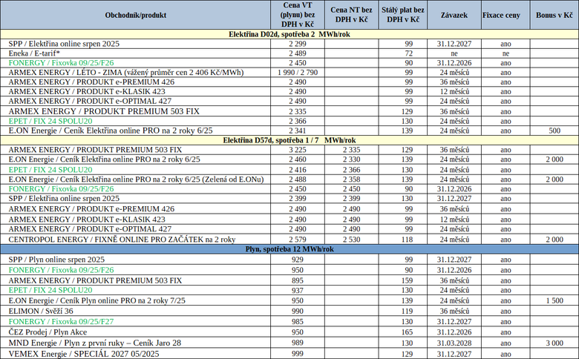This screenshot has height=359, width=579.
Task: Click the stálý plat value 159
Action: pyautogui.click(x=407, y=280)
